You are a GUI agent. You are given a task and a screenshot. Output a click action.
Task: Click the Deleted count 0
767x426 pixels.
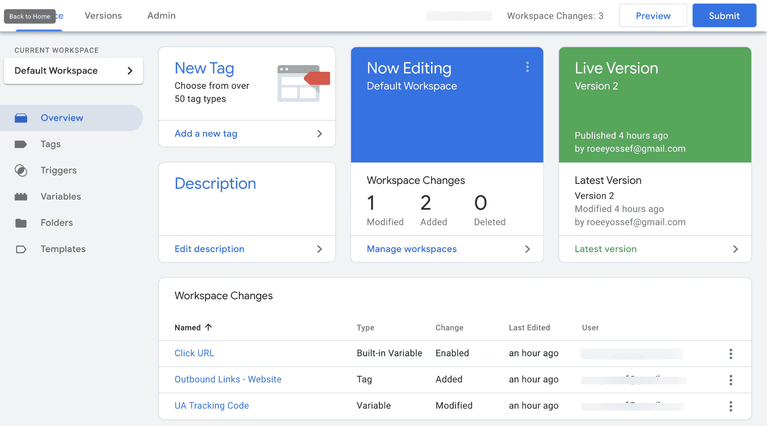(481, 203)
